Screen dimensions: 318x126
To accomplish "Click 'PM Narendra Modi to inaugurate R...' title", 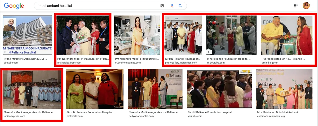I will 137,59.
